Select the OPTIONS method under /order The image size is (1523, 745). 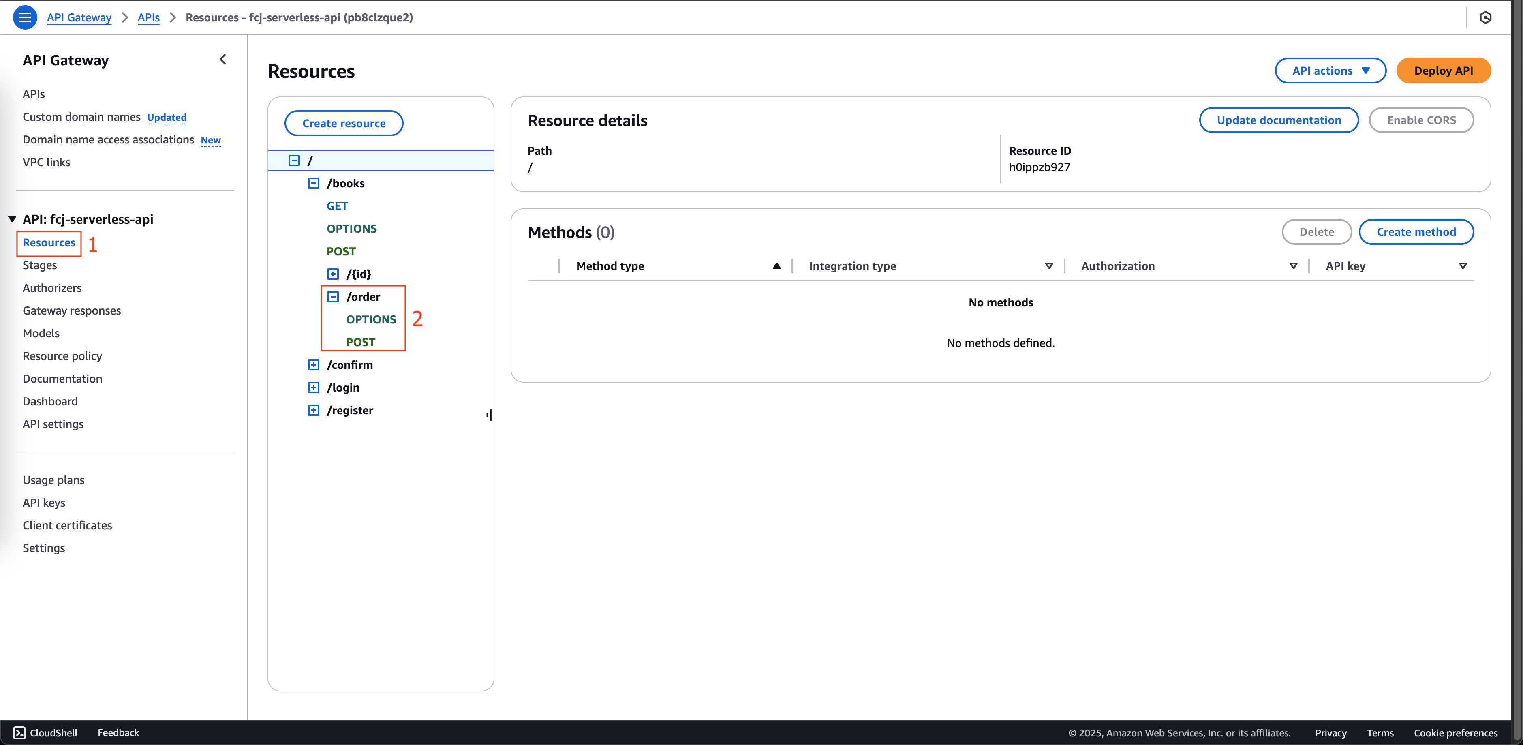(371, 319)
